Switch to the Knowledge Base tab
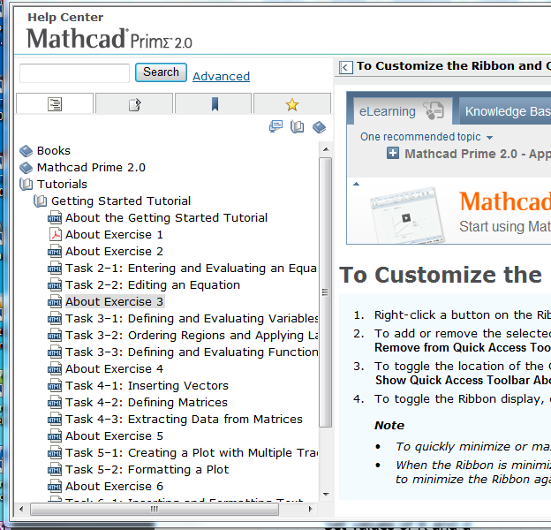Image resolution: width=551 pixels, height=530 pixels. point(506,111)
